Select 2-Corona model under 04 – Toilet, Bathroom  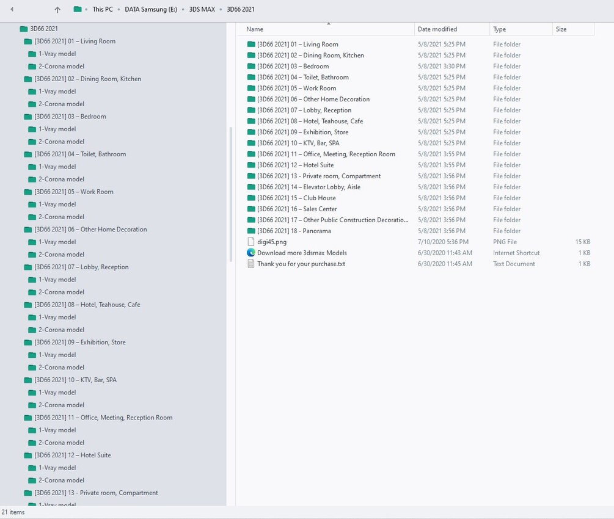click(x=61, y=179)
